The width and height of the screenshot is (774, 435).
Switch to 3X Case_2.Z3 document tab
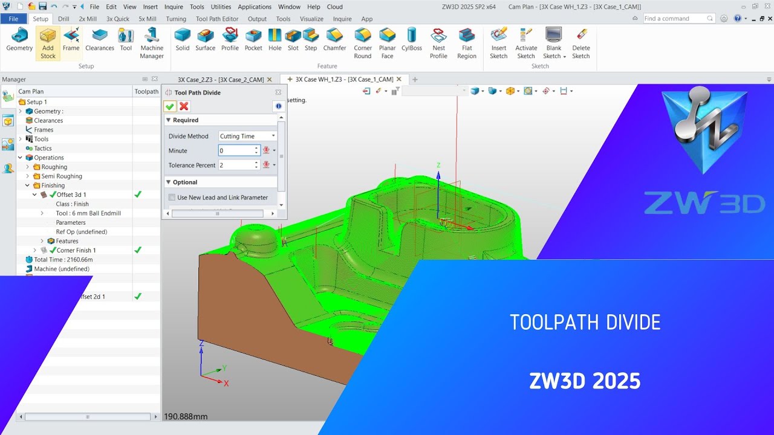(x=221, y=80)
